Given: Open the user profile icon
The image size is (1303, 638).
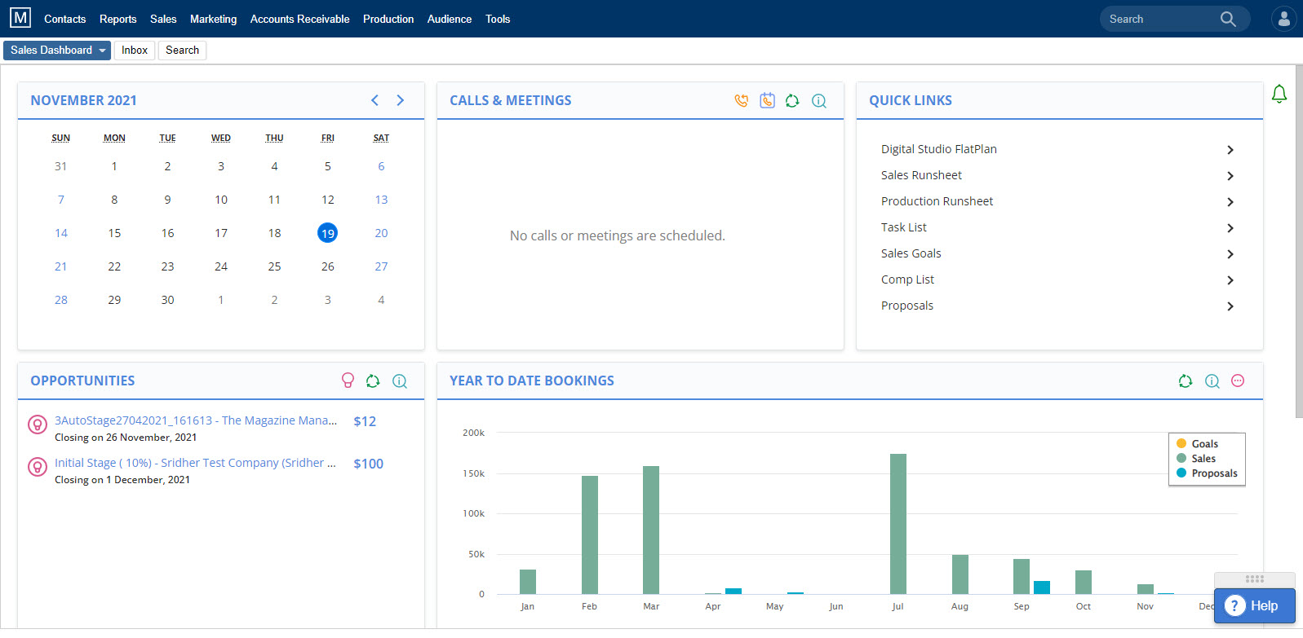Looking at the screenshot, I should pos(1283,19).
